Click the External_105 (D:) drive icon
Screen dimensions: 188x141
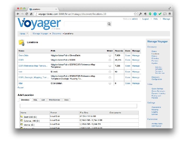(22, 120)
